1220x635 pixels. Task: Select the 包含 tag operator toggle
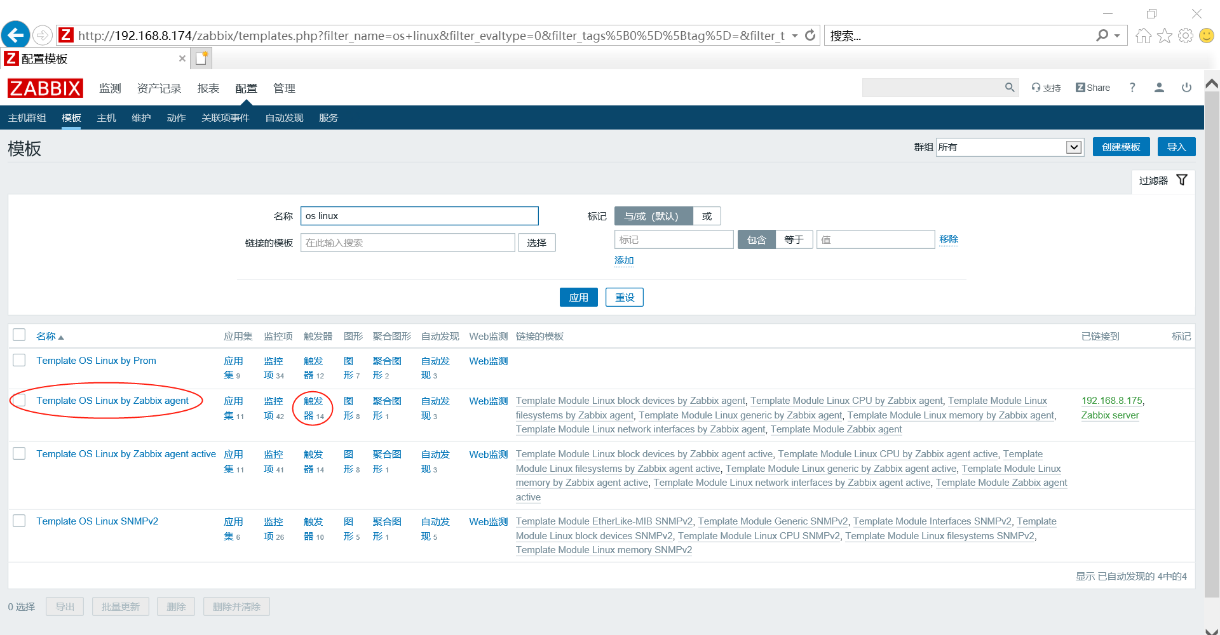pos(756,240)
